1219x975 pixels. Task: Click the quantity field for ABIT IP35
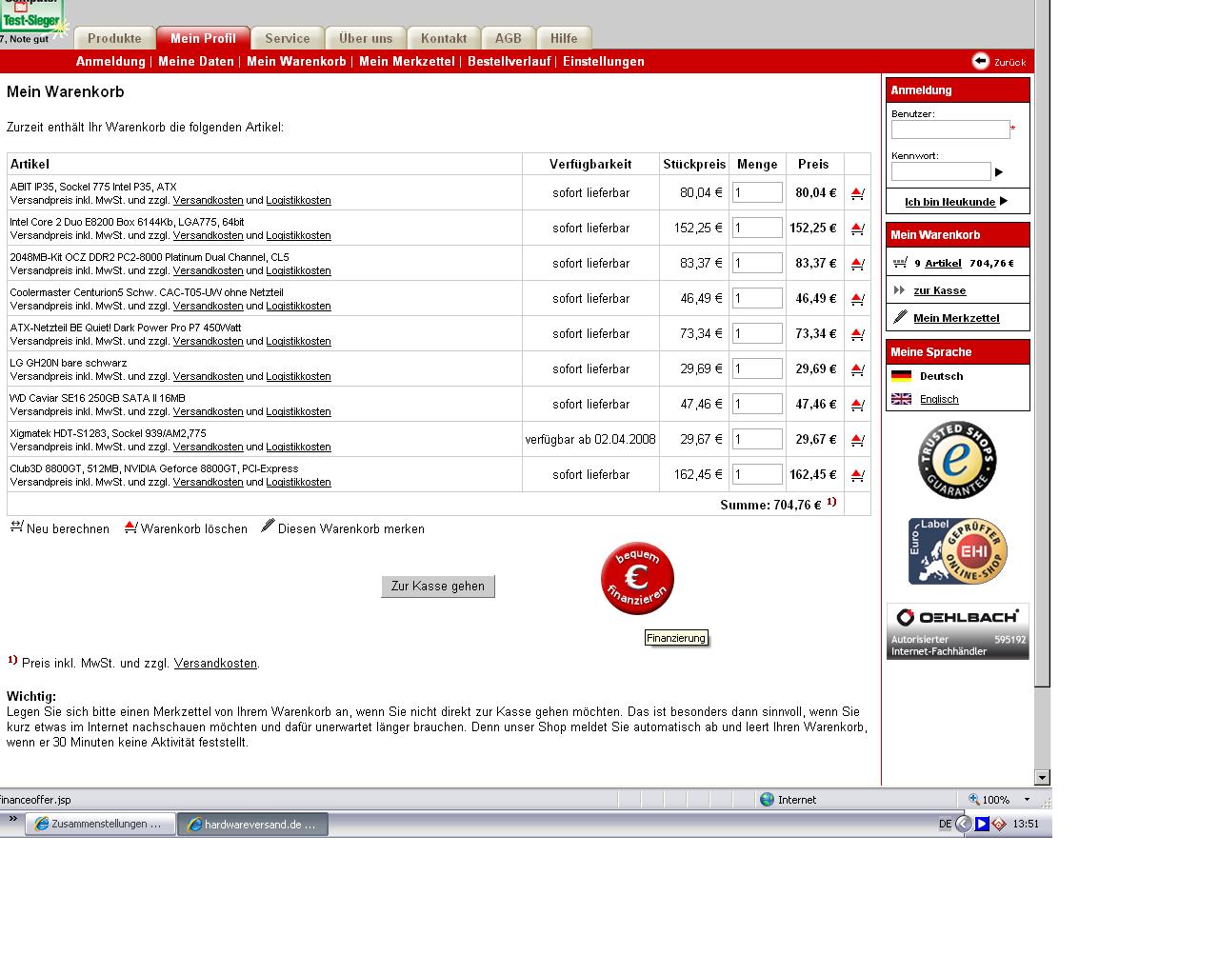(757, 192)
